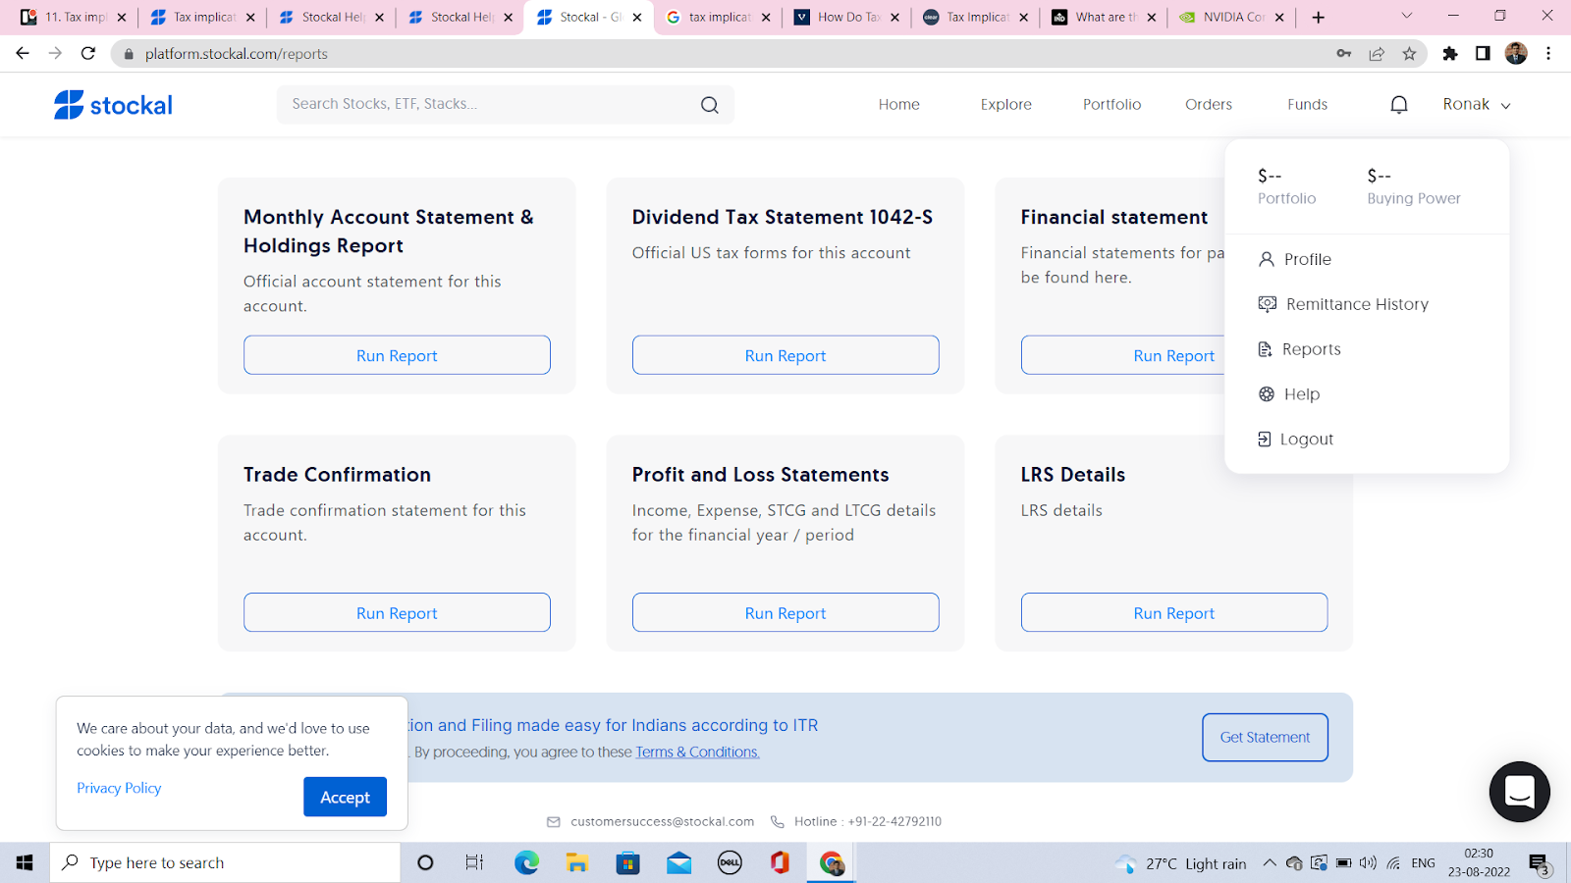Image resolution: width=1571 pixels, height=883 pixels.
Task: Open the Chrome tab search chevron
Action: (1406, 16)
